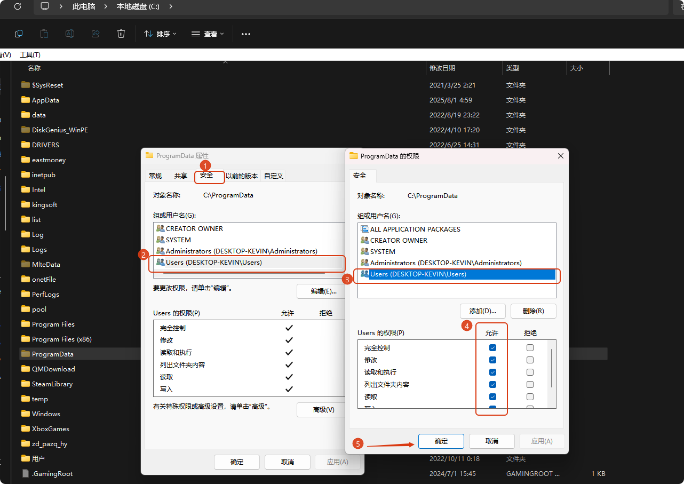The width and height of the screenshot is (684, 484).
Task: Click the monitor icon in the breadcrumb
Action: tap(45, 7)
